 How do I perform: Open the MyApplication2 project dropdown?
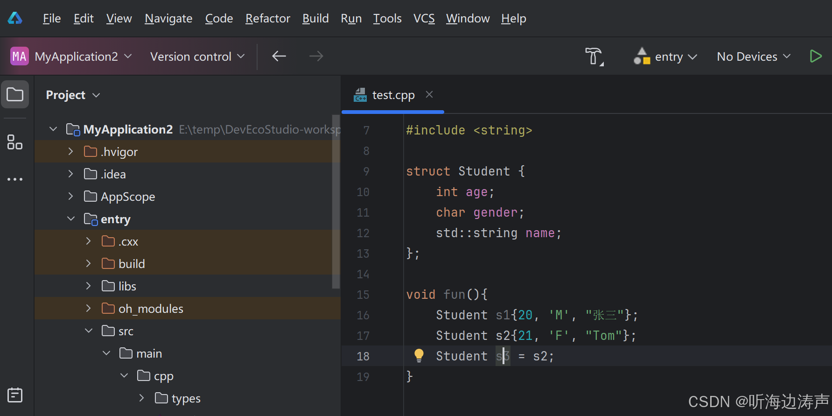pos(83,56)
